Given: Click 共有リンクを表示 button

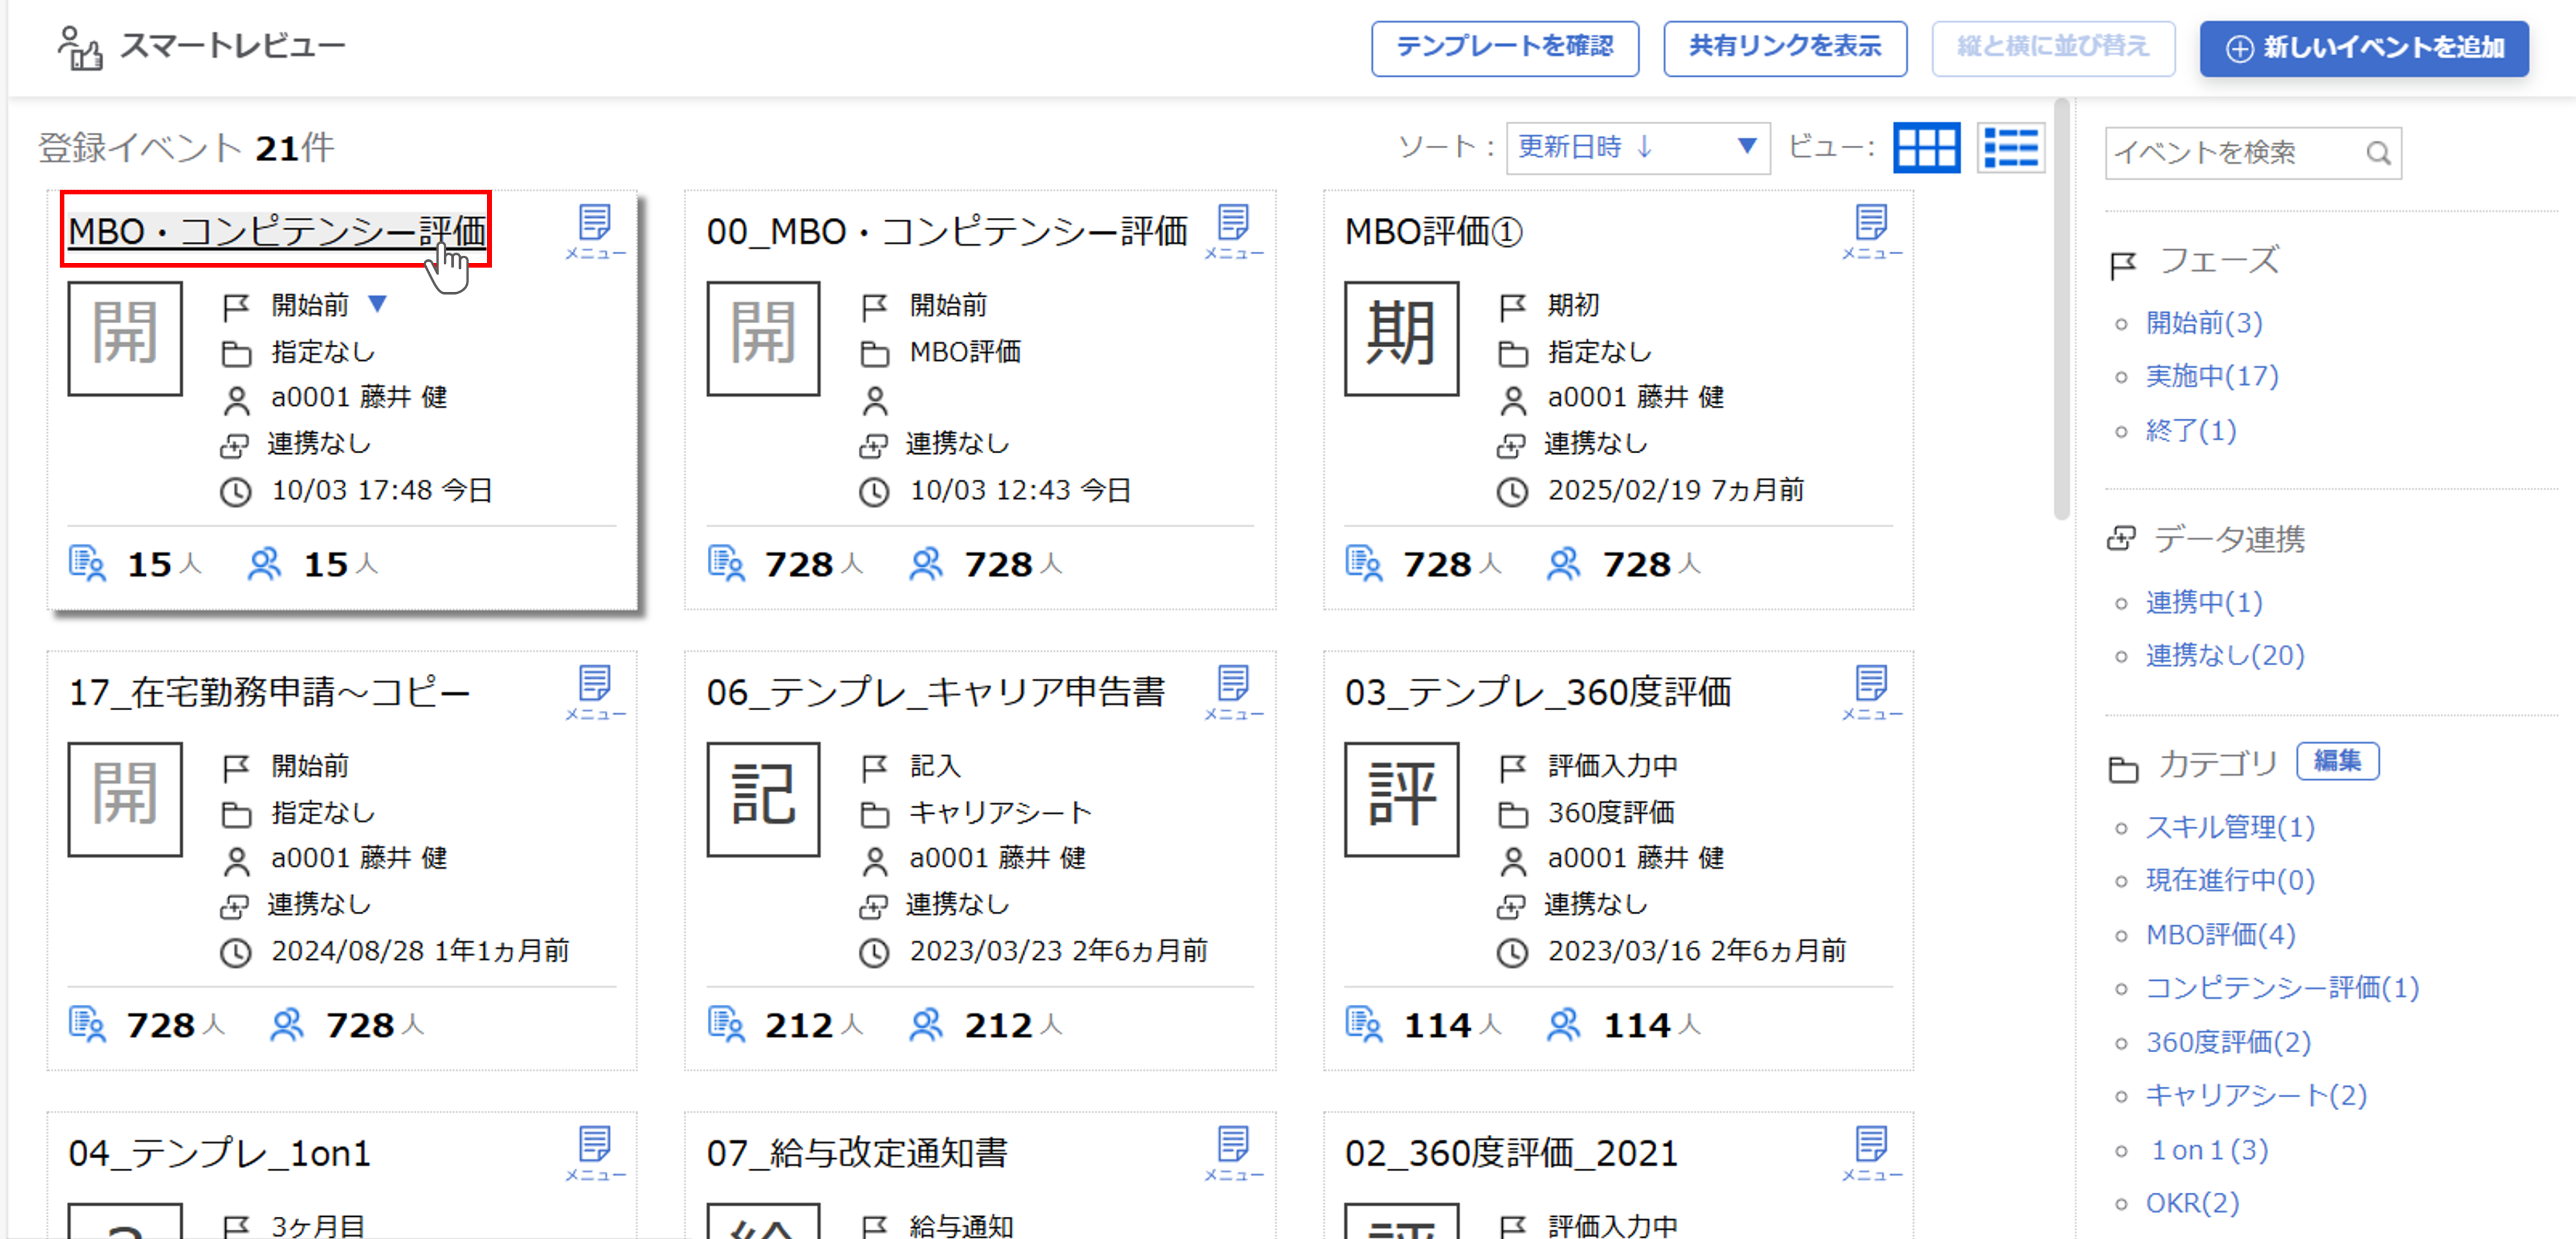Looking at the screenshot, I should pos(1784,47).
